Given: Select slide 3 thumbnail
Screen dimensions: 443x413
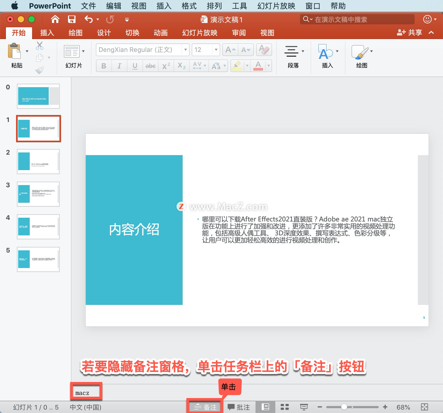Looking at the screenshot, I should [x=38, y=194].
